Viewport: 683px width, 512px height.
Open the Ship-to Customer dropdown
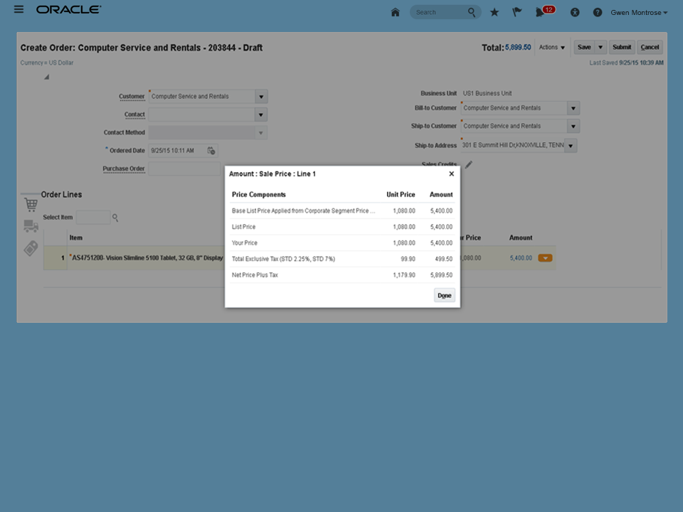(x=573, y=127)
